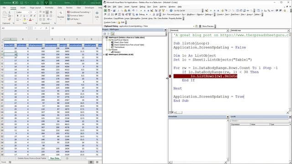Open the Calibri font name dropdown
Image resolution: width=292 pixels, height=164 pixels.
(x=28, y=12)
